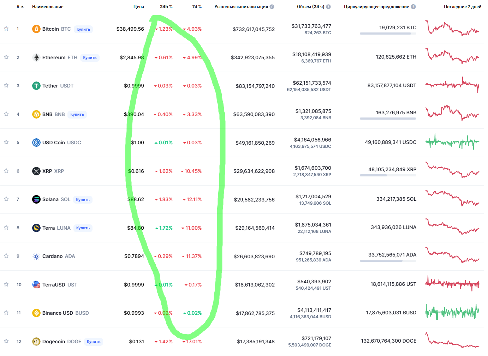Click Ethereum volume $18,108,419,939
The width and height of the screenshot is (488, 356).
[312, 54]
